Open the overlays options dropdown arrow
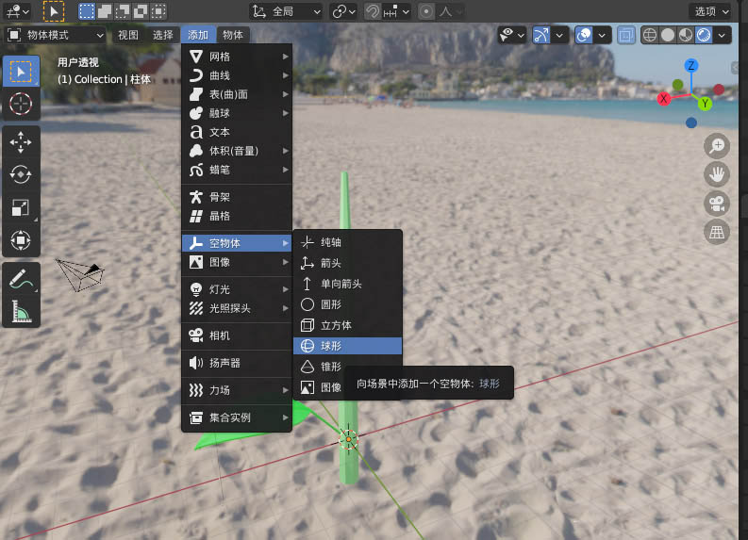This screenshot has width=748, height=540. click(x=602, y=35)
